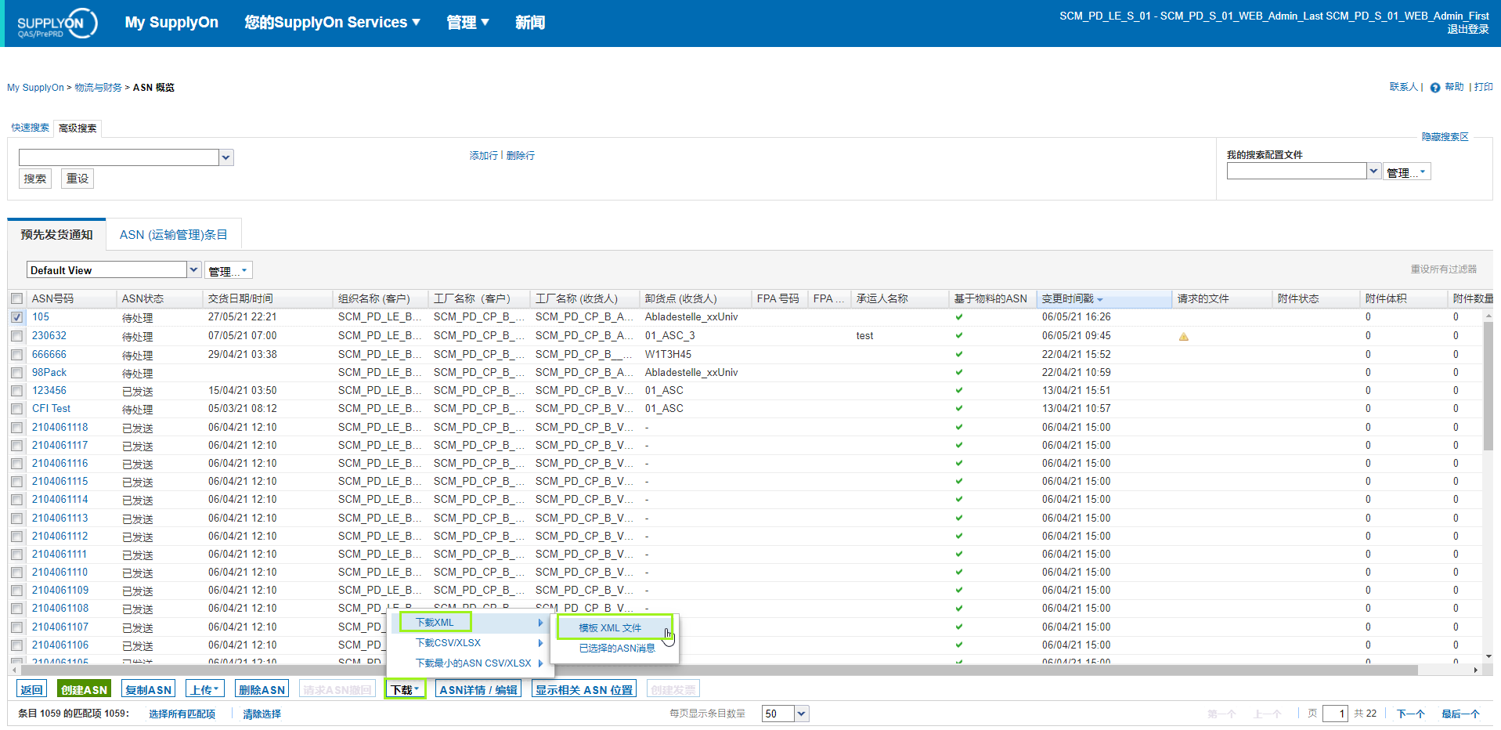Click green checkmark in ASN 105 row
The width and height of the screenshot is (1501, 730).
click(959, 317)
